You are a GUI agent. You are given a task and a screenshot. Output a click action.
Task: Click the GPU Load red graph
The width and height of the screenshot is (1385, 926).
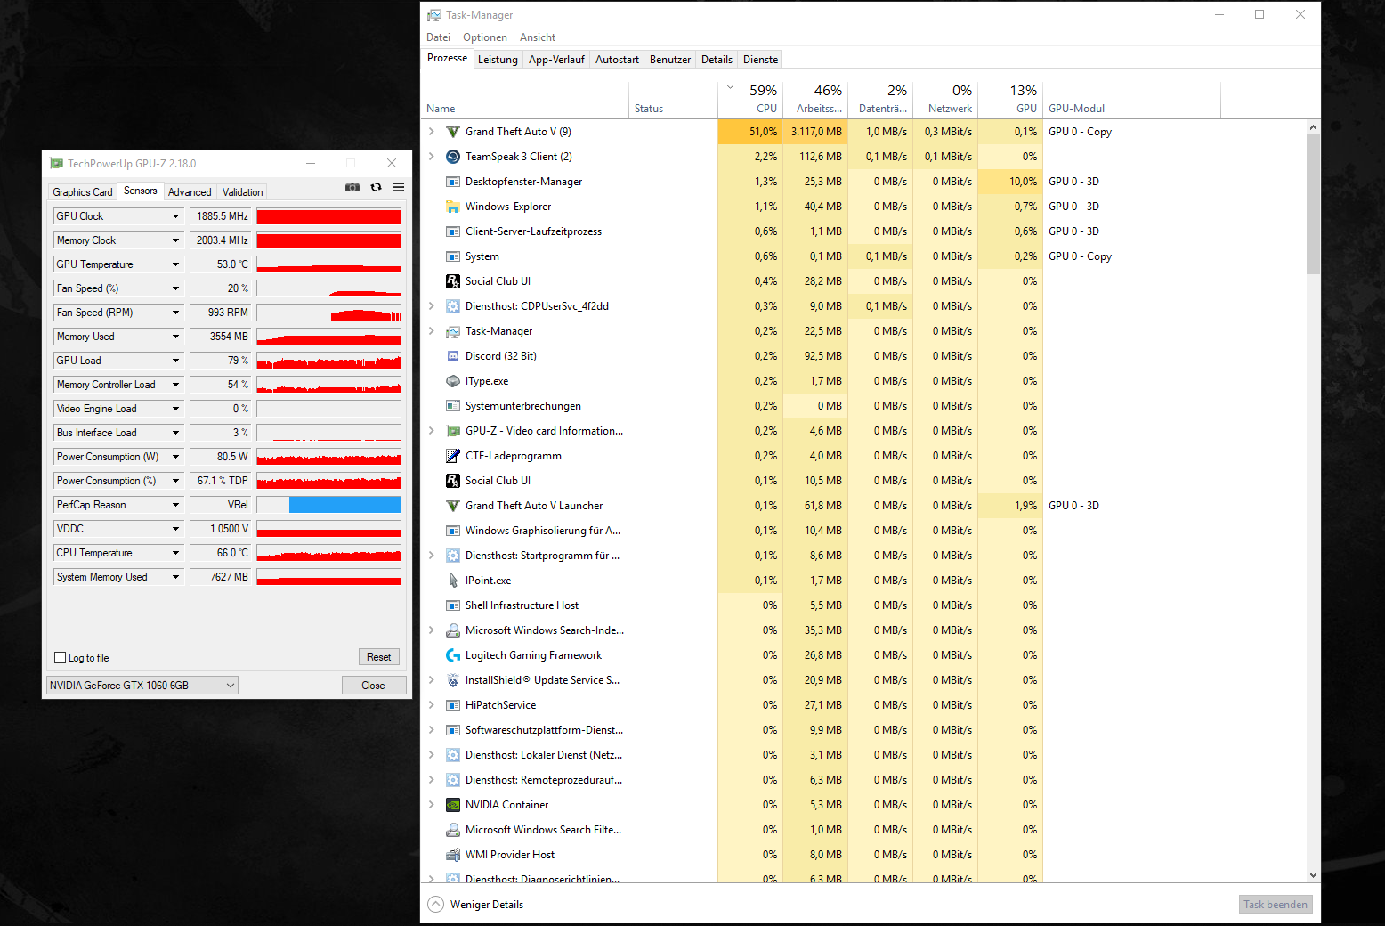tap(328, 361)
